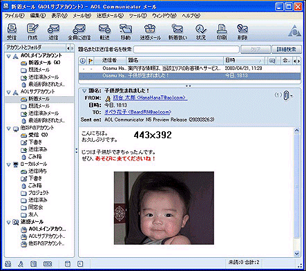306x271 pixels.
Task: Click the 返信 reply icon
Action: click(53, 31)
